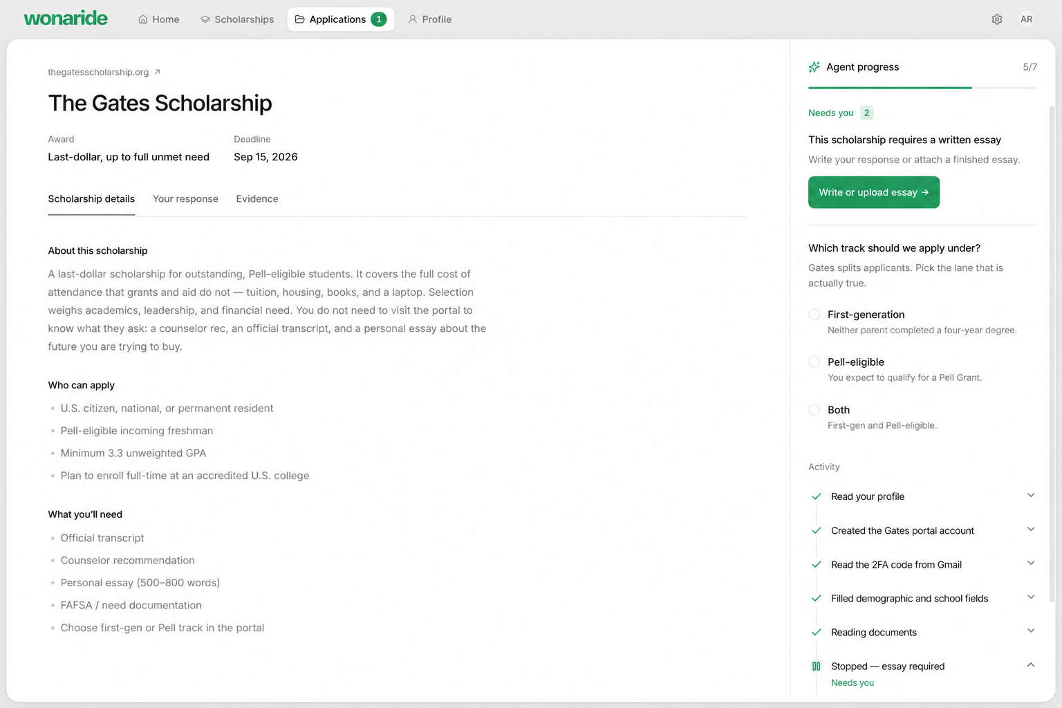Click Choose first-gen or Pell track item
1062x708 pixels.
coord(162,628)
